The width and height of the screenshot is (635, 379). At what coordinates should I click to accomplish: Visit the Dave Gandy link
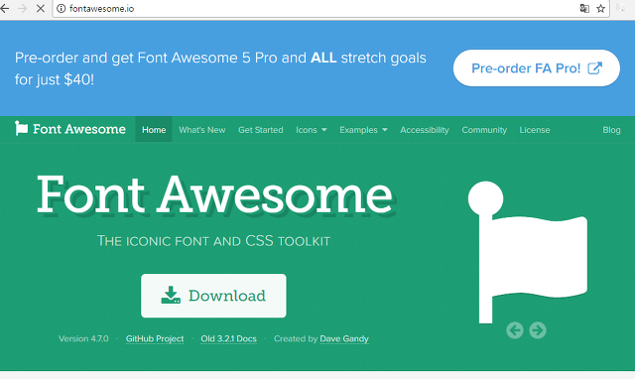[344, 338]
